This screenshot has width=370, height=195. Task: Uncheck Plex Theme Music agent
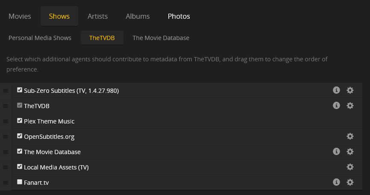20,120
